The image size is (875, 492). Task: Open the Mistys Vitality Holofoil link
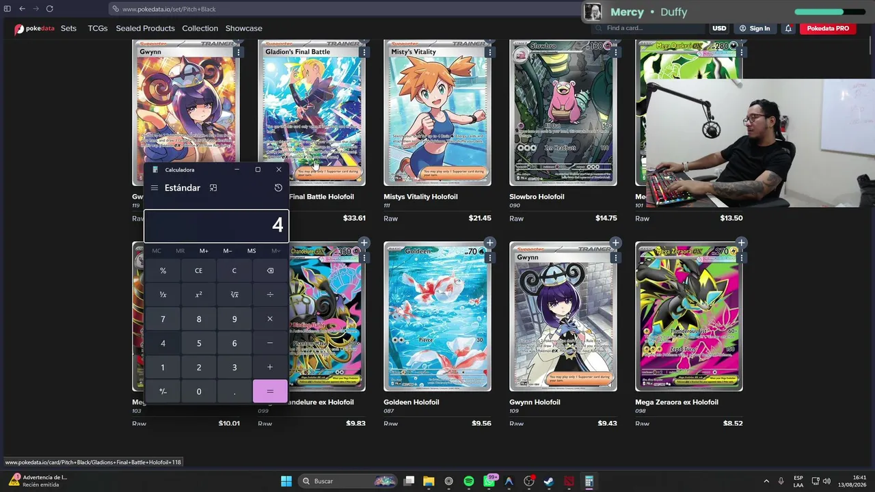420,197
